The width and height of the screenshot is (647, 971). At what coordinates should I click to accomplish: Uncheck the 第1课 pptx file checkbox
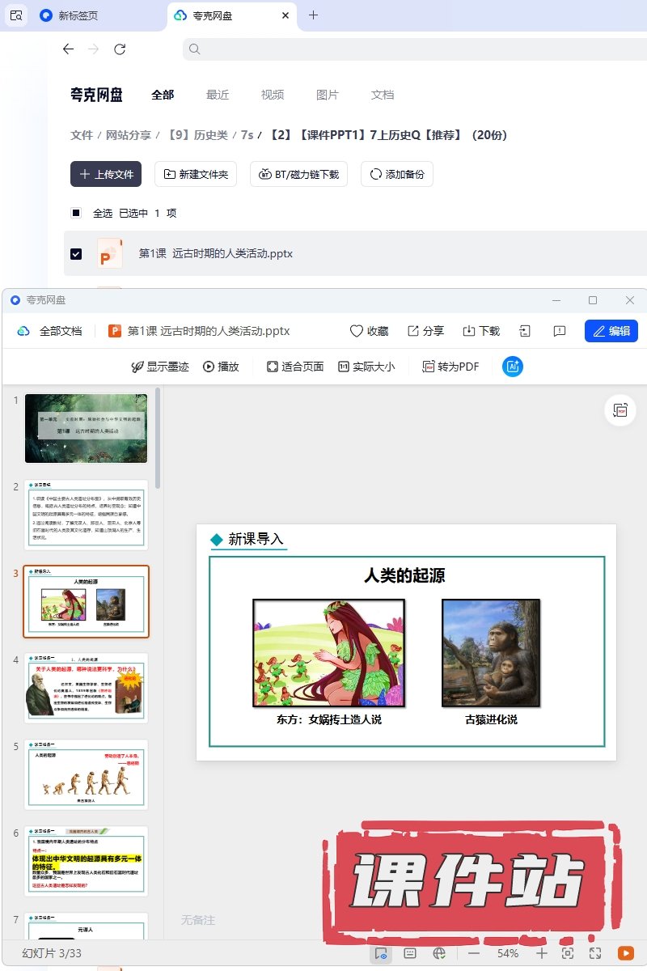76,254
